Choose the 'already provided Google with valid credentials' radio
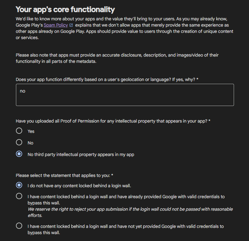The width and height of the screenshot is (249, 241). pyautogui.click(x=19, y=196)
